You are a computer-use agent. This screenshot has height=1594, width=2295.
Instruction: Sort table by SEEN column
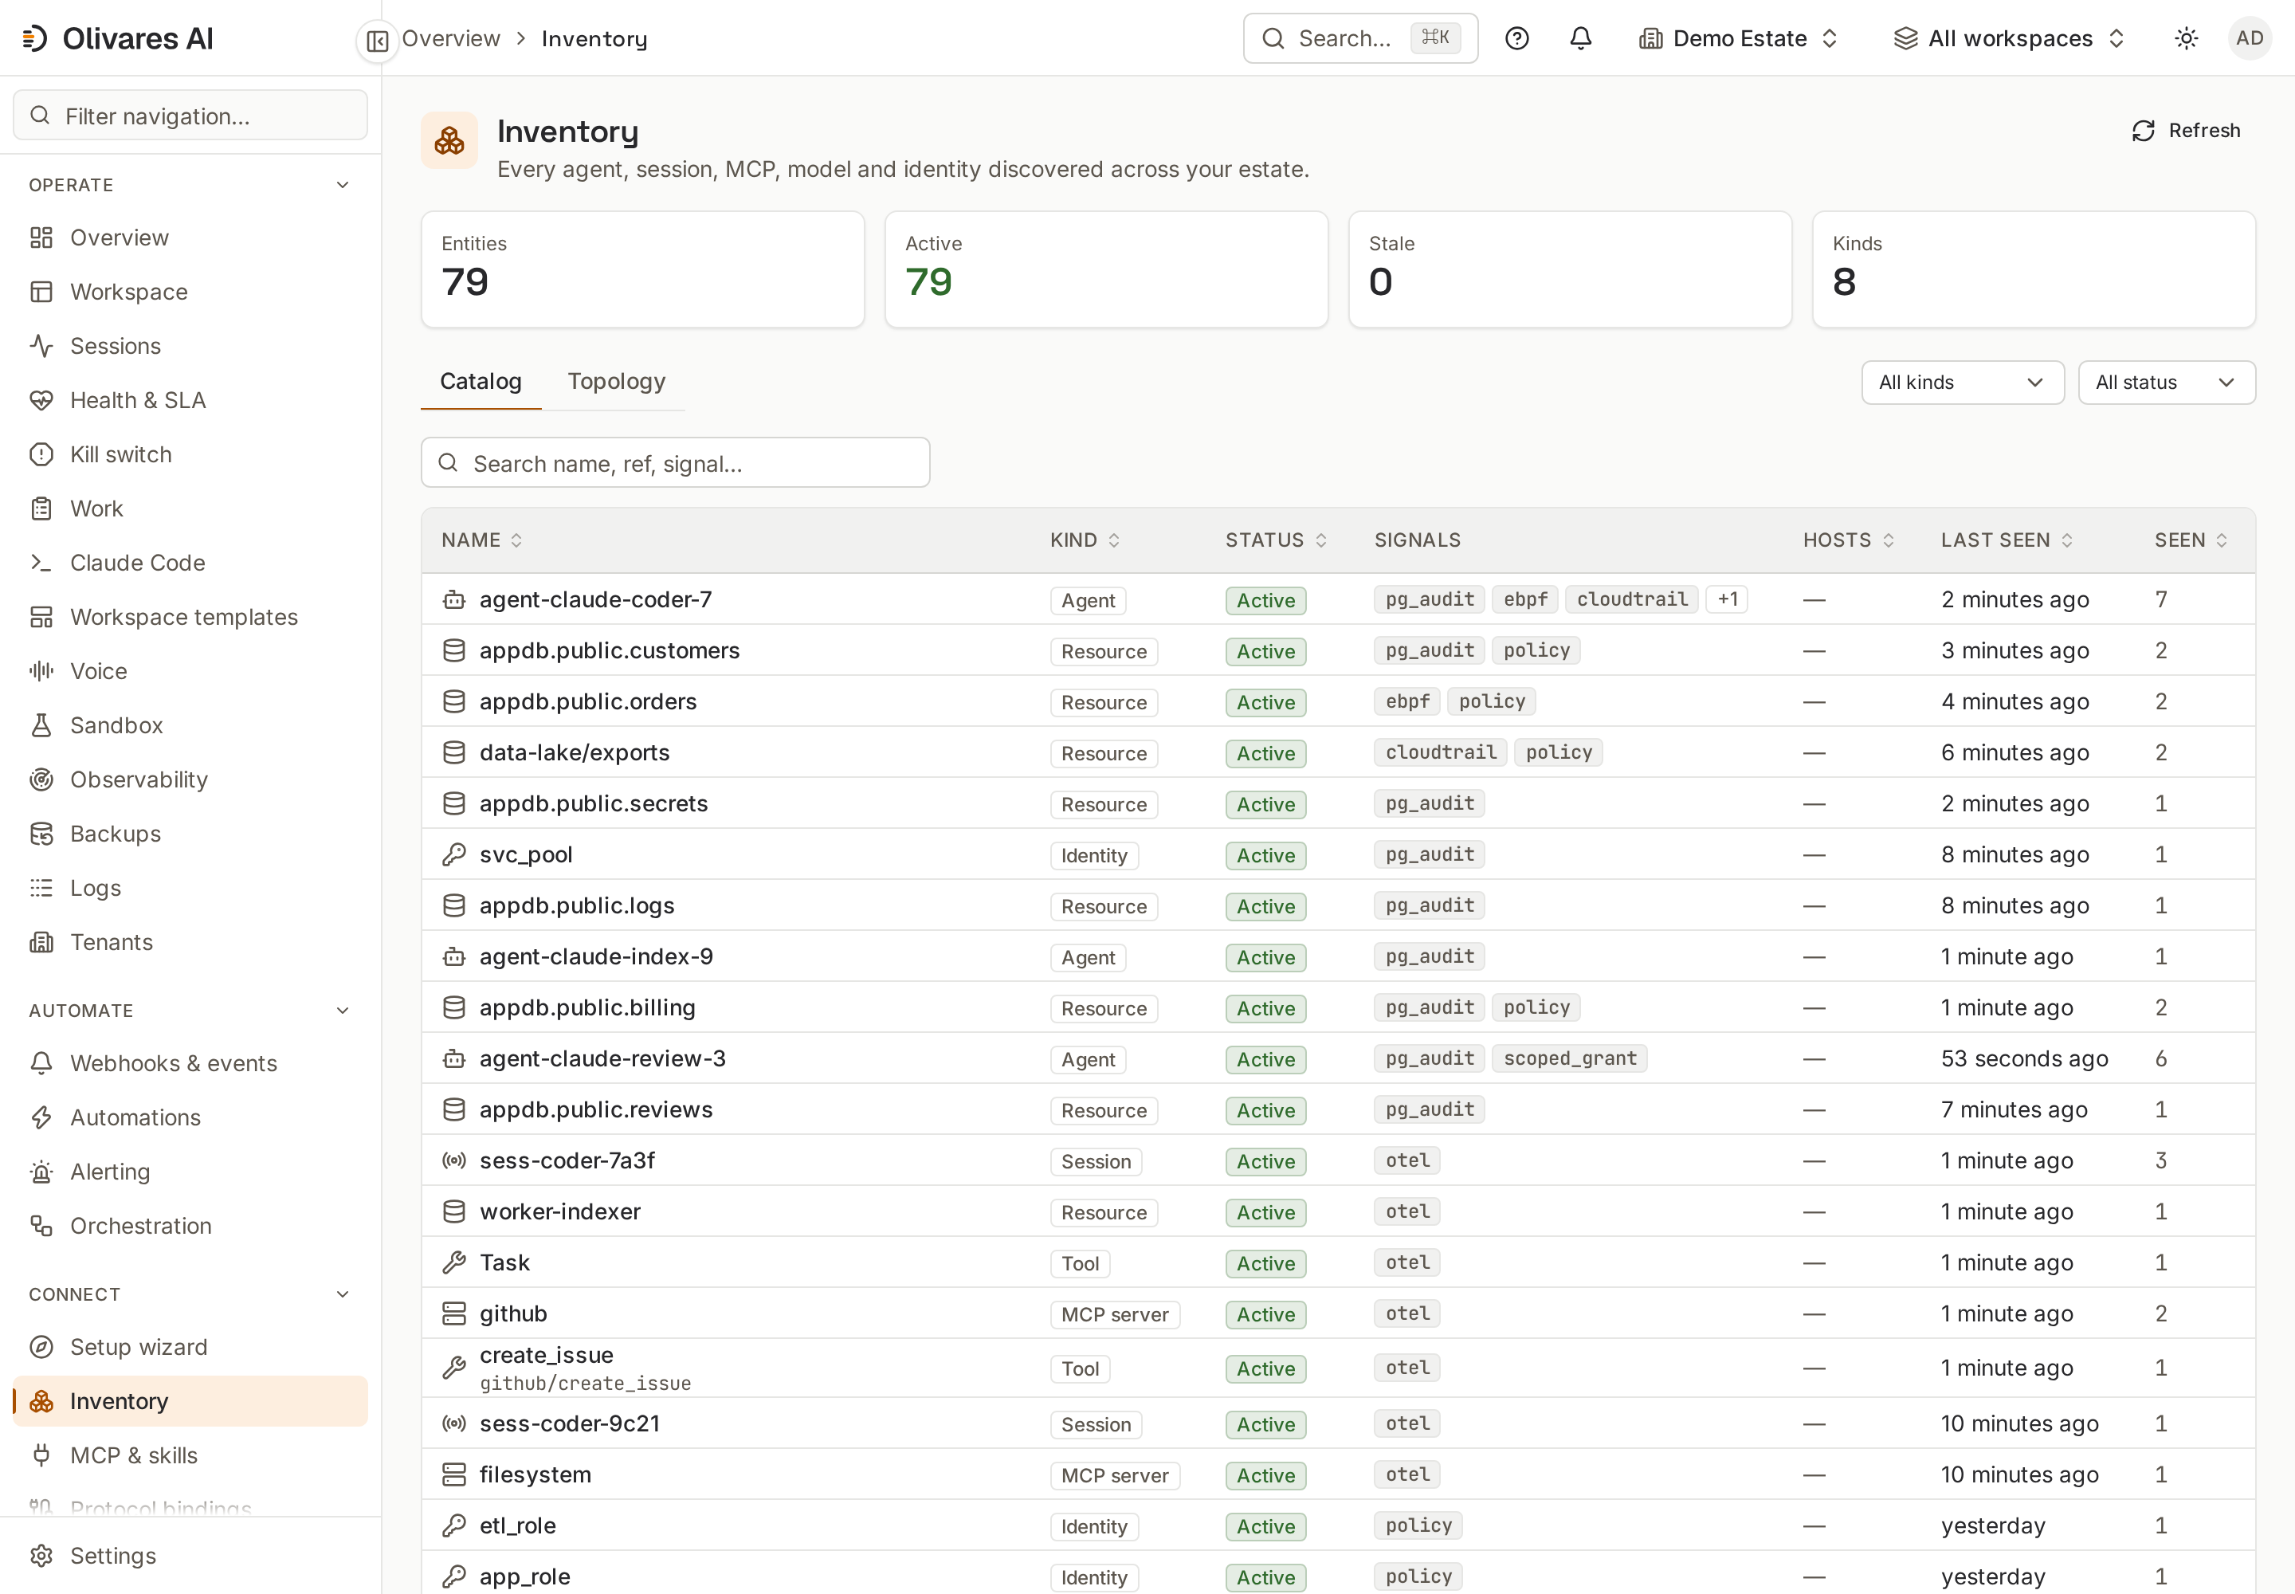pyautogui.click(x=2191, y=540)
